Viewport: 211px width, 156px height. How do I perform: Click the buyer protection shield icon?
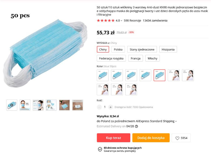[100, 149]
